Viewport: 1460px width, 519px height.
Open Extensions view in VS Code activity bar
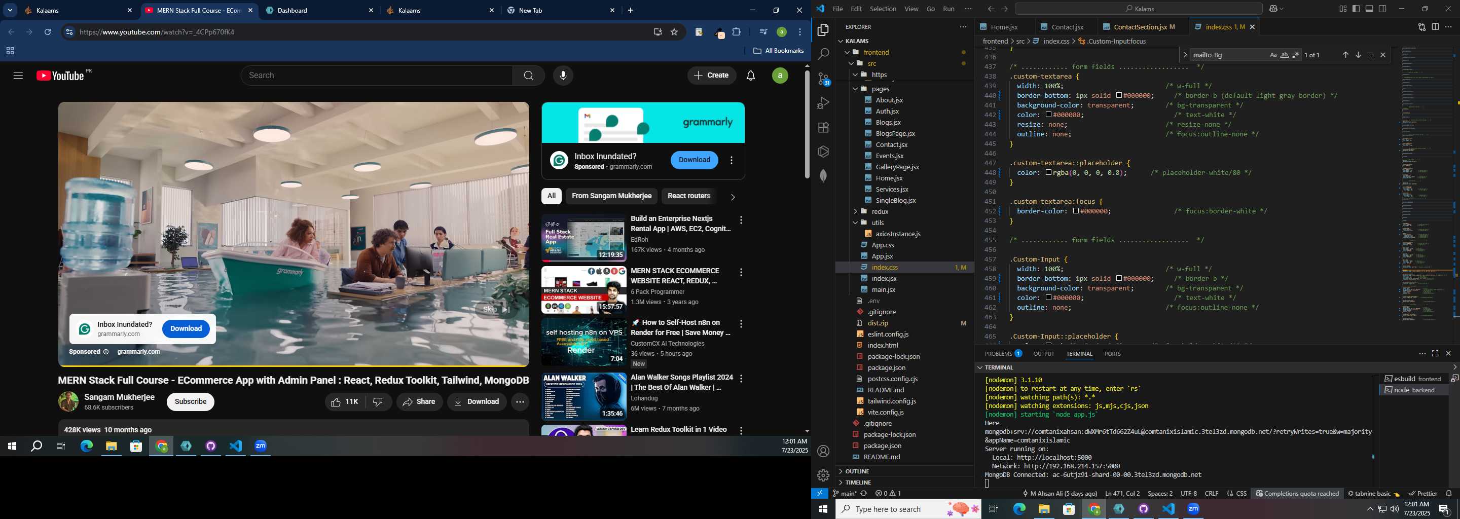pyautogui.click(x=823, y=128)
